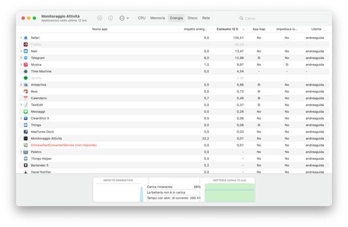Click Mail's 13,47 consumption value
348x227 pixels.
pos(239,51)
